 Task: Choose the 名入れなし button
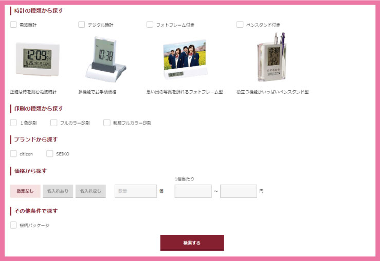(91, 191)
